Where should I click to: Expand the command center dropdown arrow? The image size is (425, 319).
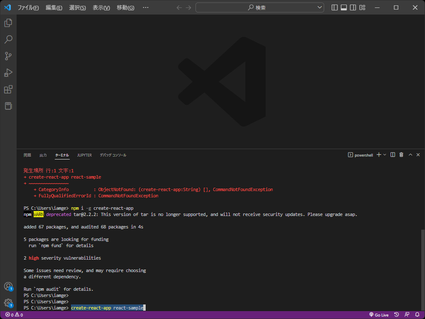click(x=320, y=7)
